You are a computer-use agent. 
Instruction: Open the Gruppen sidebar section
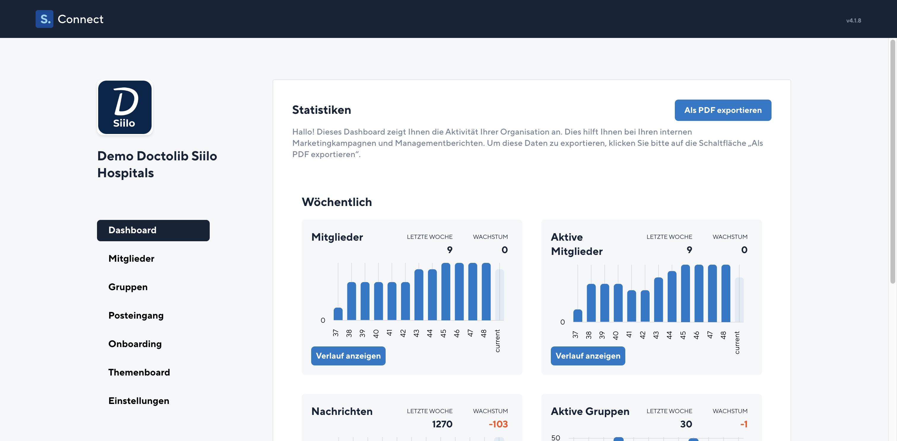pos(128,287)
